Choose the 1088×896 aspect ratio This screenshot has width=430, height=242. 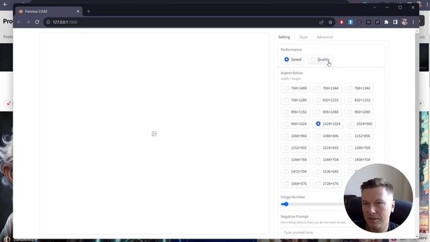327,136
